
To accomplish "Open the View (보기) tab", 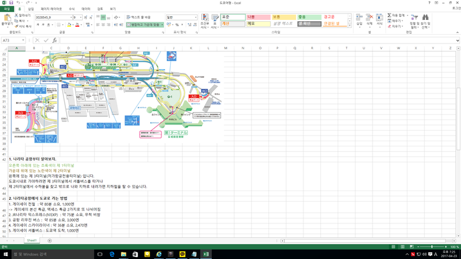I will [x=113, y=9].
